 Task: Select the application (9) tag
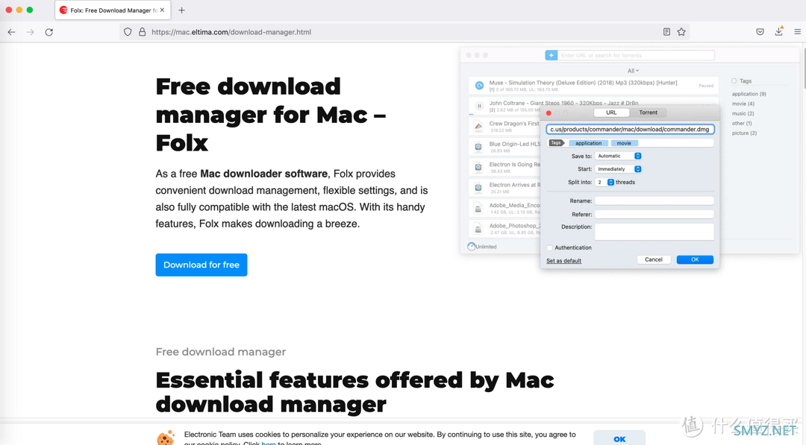point(749,94)
